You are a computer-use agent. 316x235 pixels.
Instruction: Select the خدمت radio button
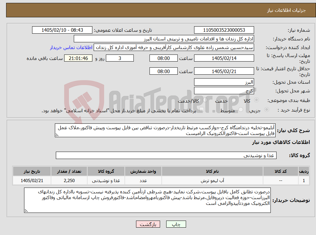point(234,100)
